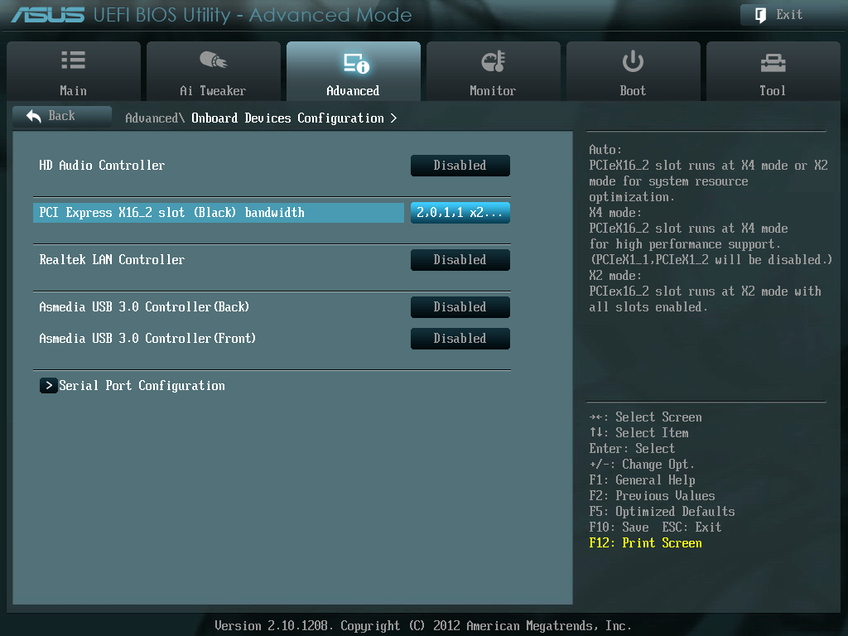Click the Exit door icon
848x636 pixels.
pos(760,15)
